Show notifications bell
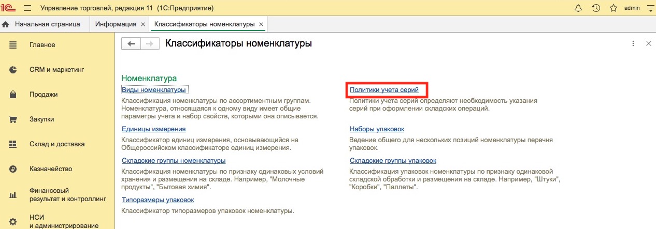The width and height of the screenshot is (656, 229). point(578,8)
